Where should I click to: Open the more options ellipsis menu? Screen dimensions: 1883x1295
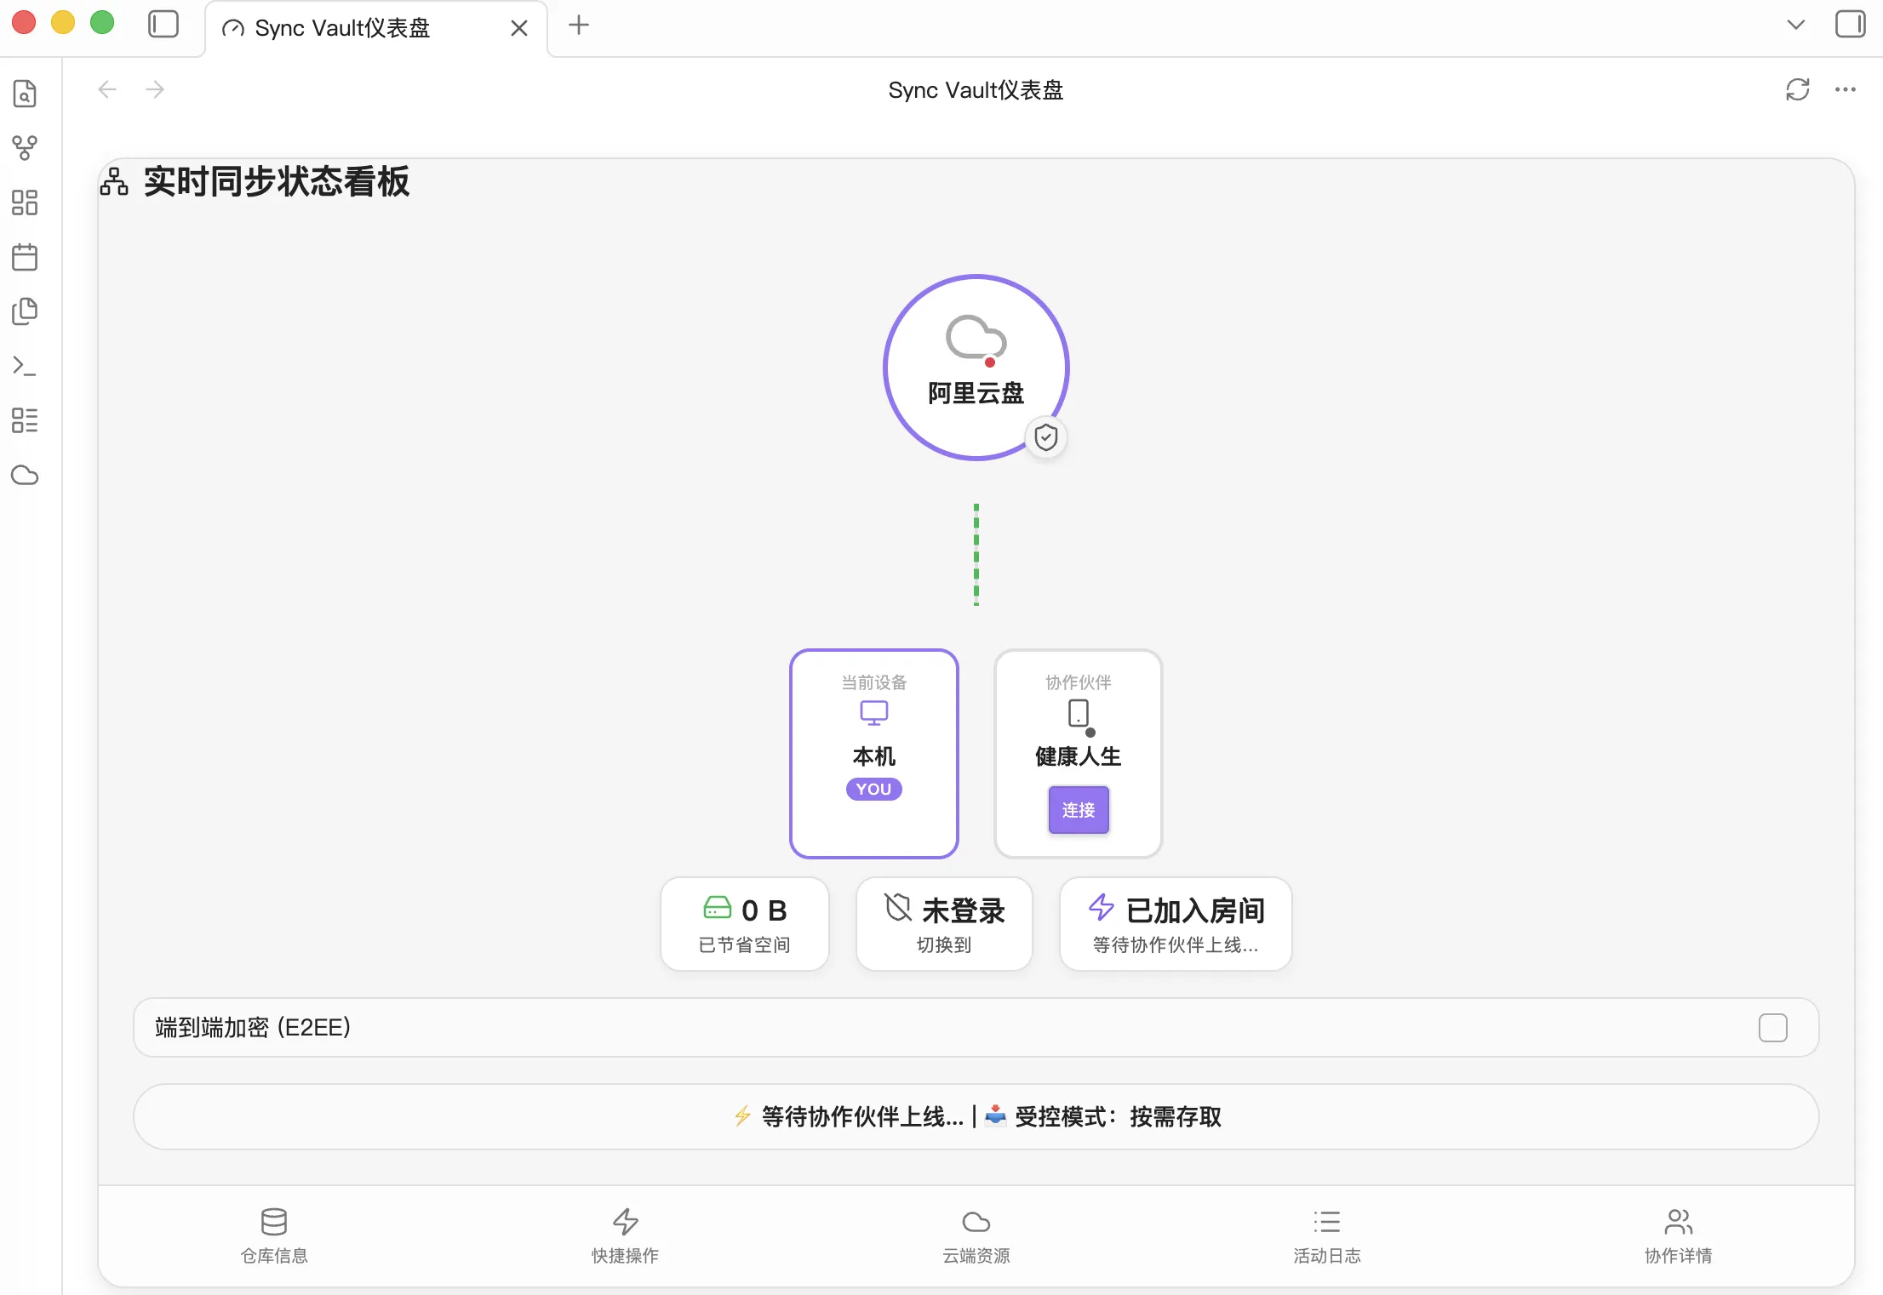point(1846,89)
